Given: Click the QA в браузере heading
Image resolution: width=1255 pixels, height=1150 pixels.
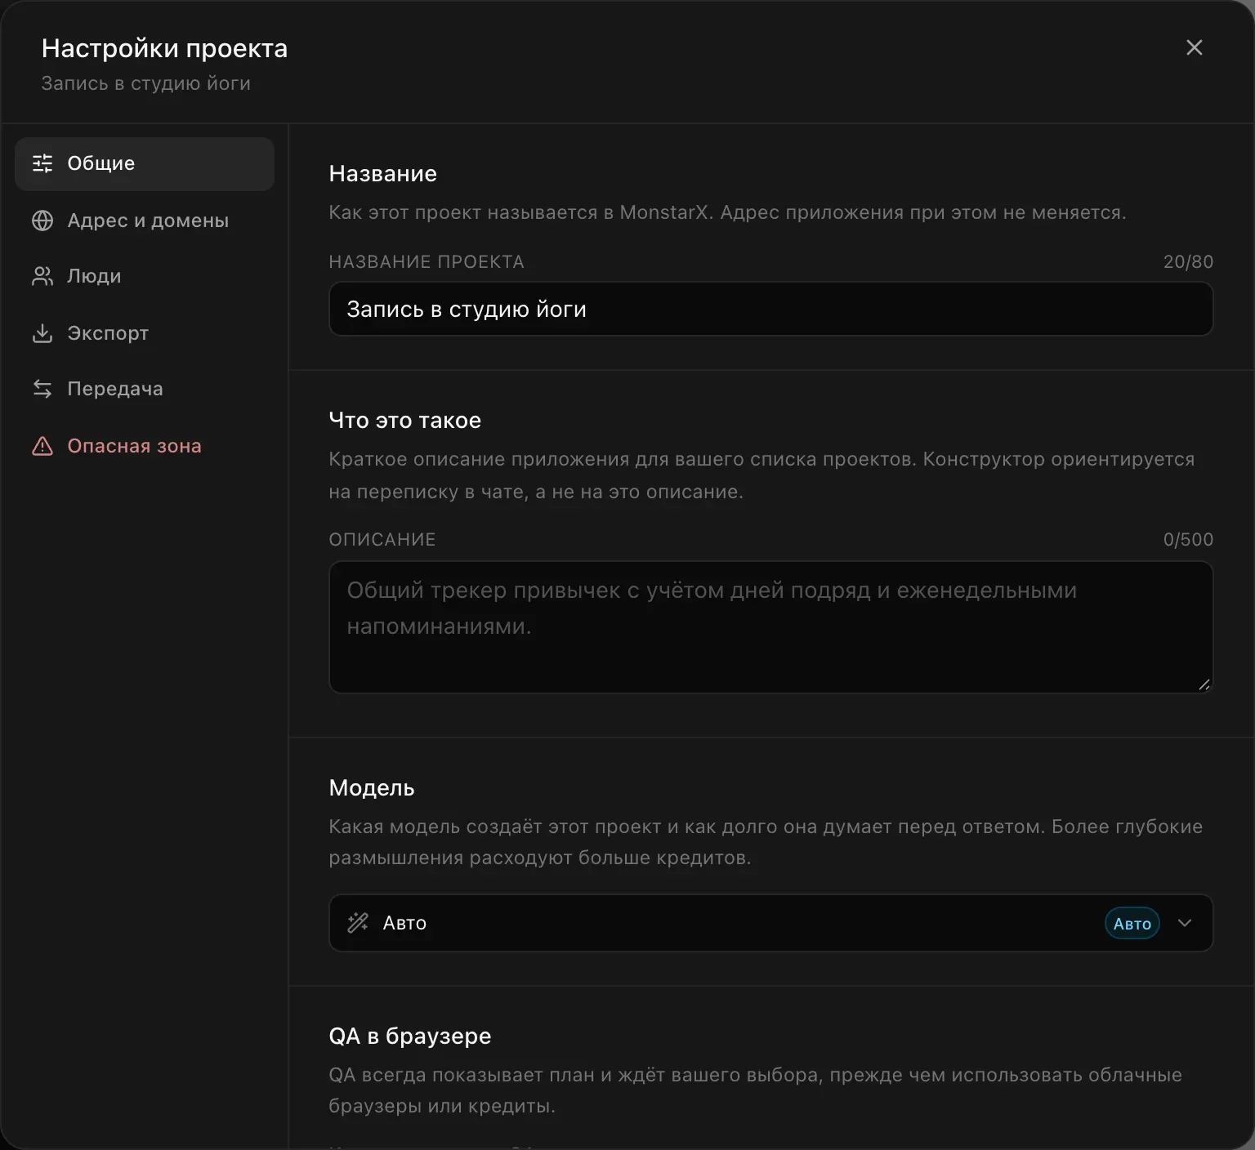Looking at the screenshot, I should tap(410, 1036).
